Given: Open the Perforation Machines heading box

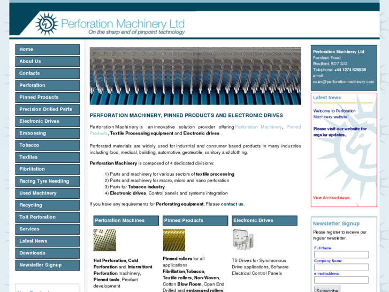Looking at the screenshot, I should click(x=126, y=221).
